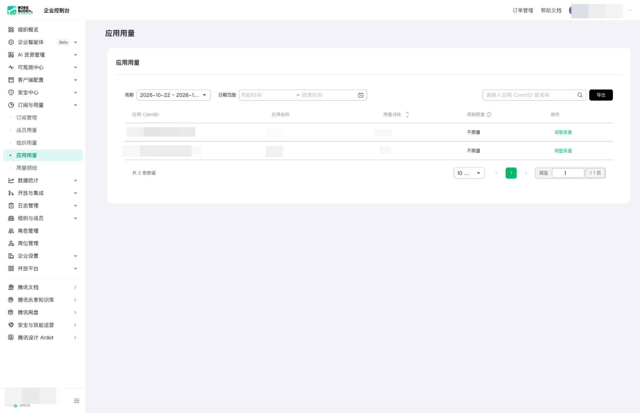
Task: Click 调整限量 in the second row
Action: (x=563, y=151)
